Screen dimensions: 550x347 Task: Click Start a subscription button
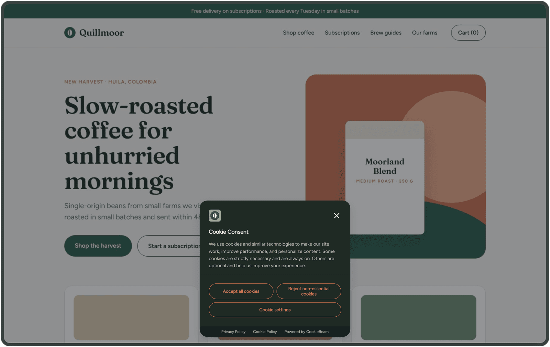click(x=169, y=246)
